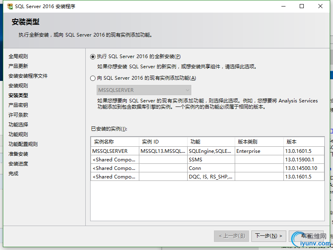333x250 pixels.
Task: Click the Enterprise edition cell
Action: [x=259, y=151]
